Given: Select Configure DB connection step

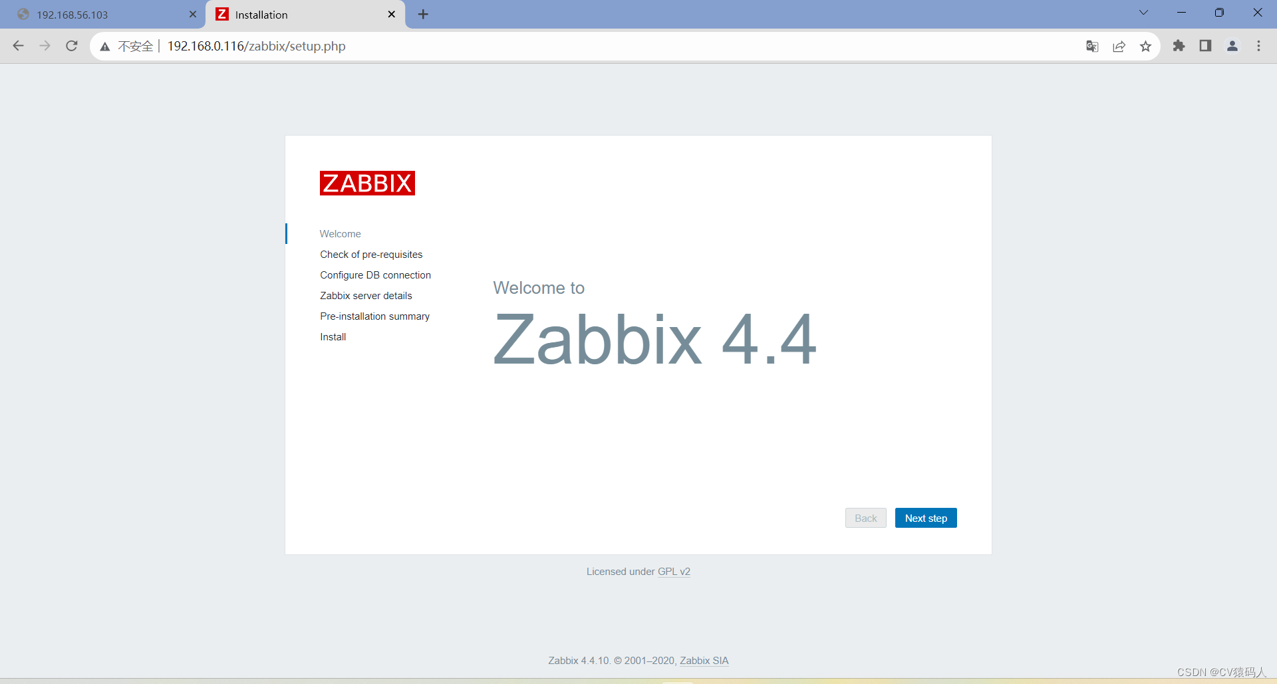Looking at the screenshot, I should [375, 275].
